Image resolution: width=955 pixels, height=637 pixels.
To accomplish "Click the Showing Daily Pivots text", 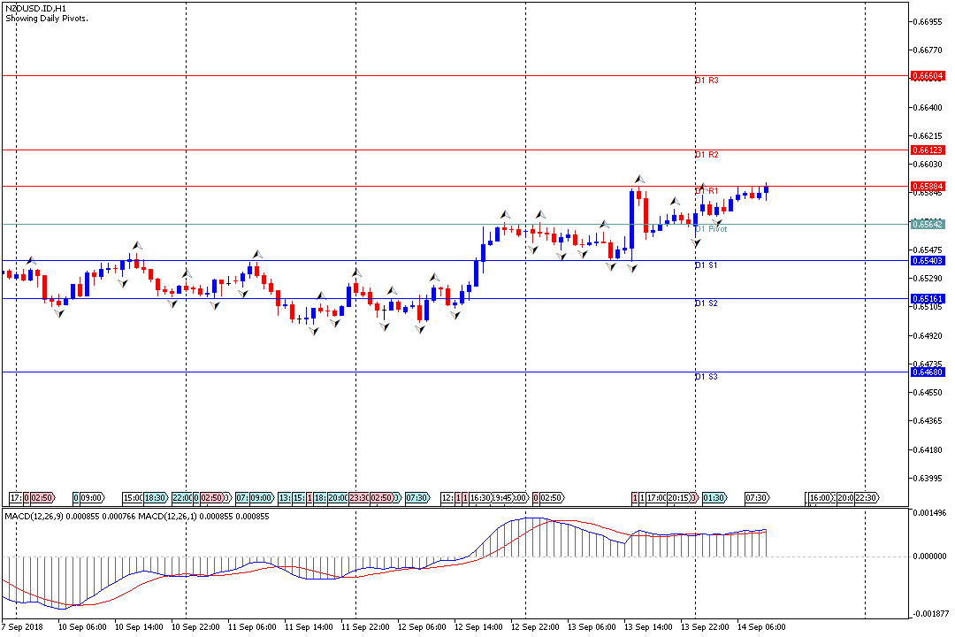I will pos(47,19).
